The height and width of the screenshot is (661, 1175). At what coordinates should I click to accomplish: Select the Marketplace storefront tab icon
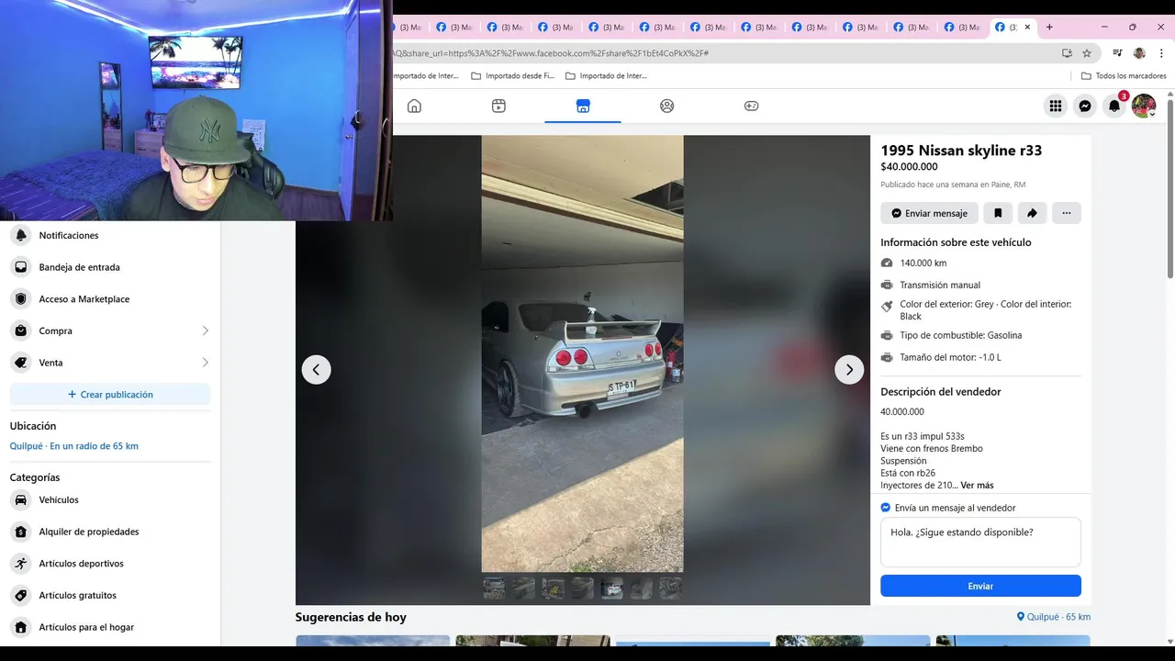583,106
